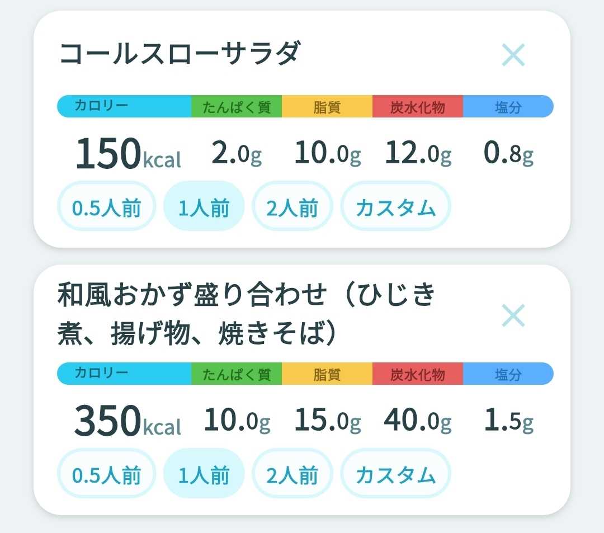
Task: Click the 40.0g carbohydrate value
Action: pos(418,420)
